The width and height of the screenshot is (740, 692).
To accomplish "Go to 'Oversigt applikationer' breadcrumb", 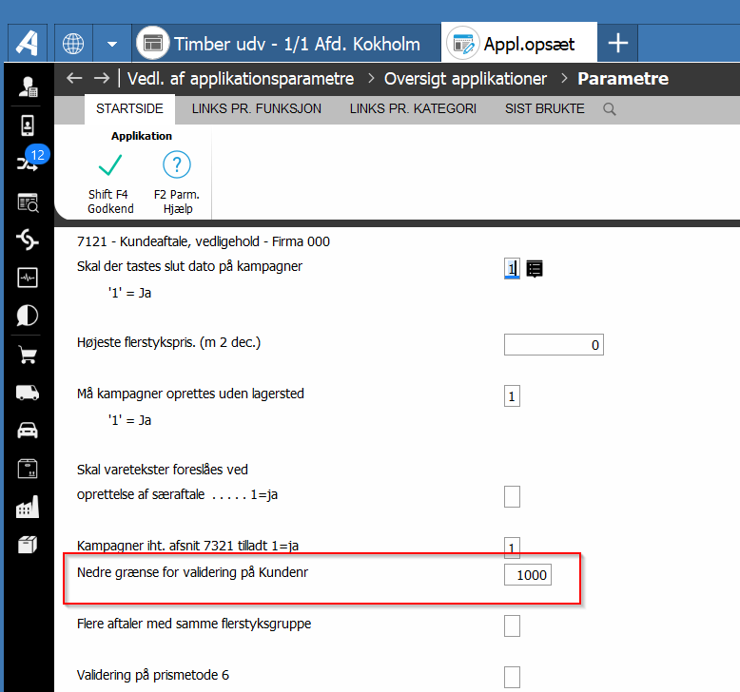I will coord(465,79).
